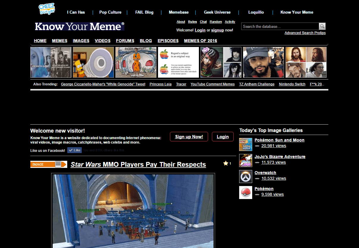
Task: Open the YouTube Comment Memes trending link
Action: pos(213,84)
